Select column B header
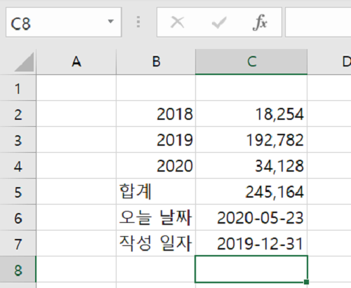This screenshot has width=351, height=288. 156,62
